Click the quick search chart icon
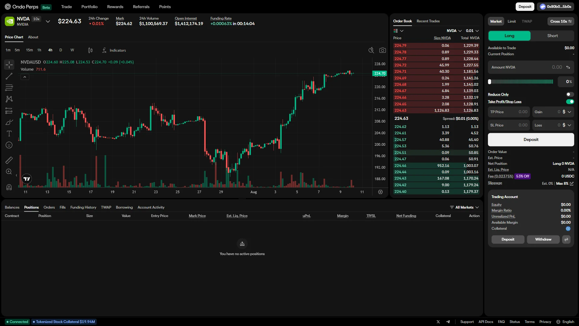Viewport: 579px width, 326px height. click(x=371, y=50)
